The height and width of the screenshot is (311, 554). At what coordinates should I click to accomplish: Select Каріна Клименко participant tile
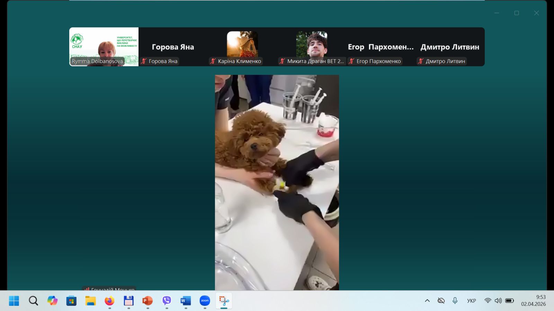[242, 47]
